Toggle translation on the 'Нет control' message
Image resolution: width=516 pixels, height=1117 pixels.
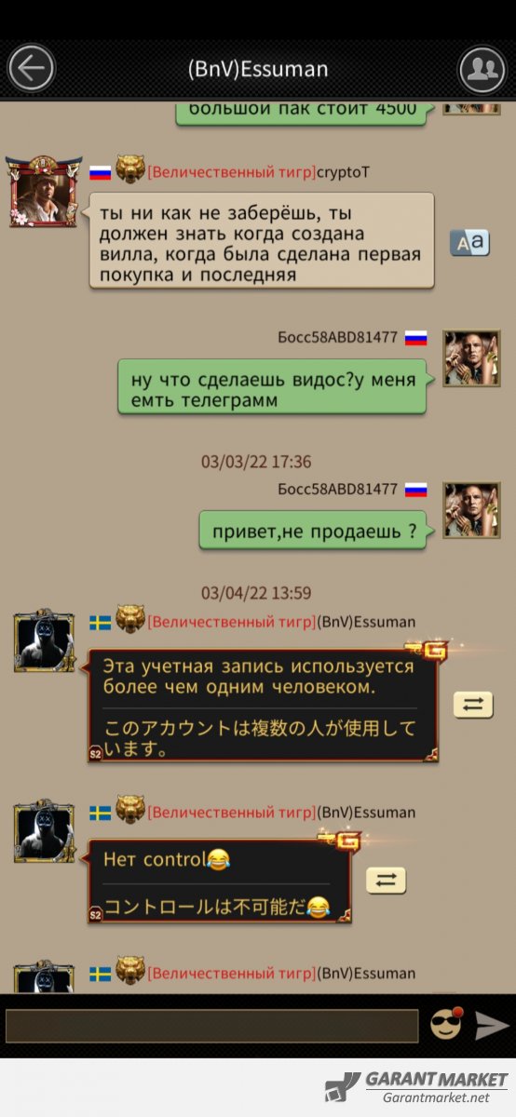[x=386, y=880]
